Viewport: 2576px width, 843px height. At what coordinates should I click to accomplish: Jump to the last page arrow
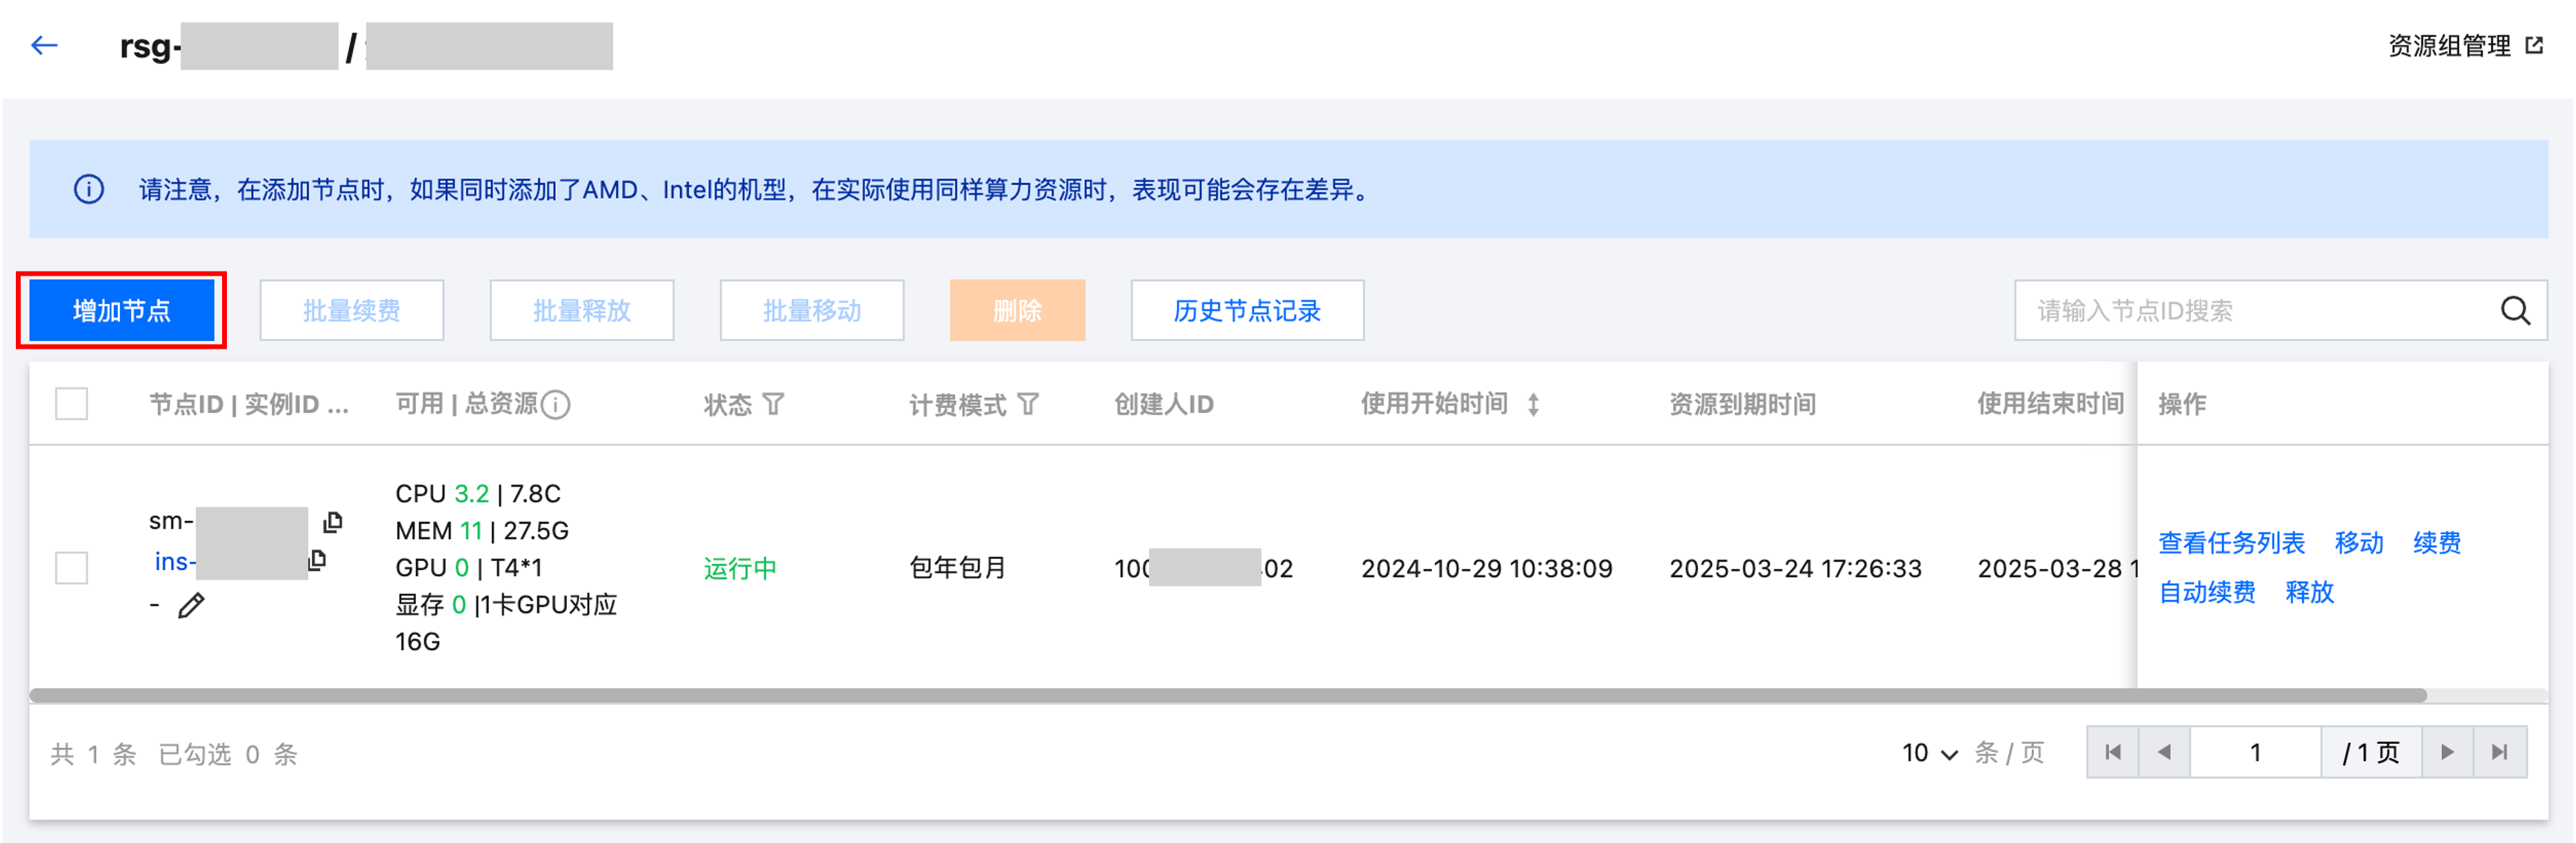click(2499, 753)
